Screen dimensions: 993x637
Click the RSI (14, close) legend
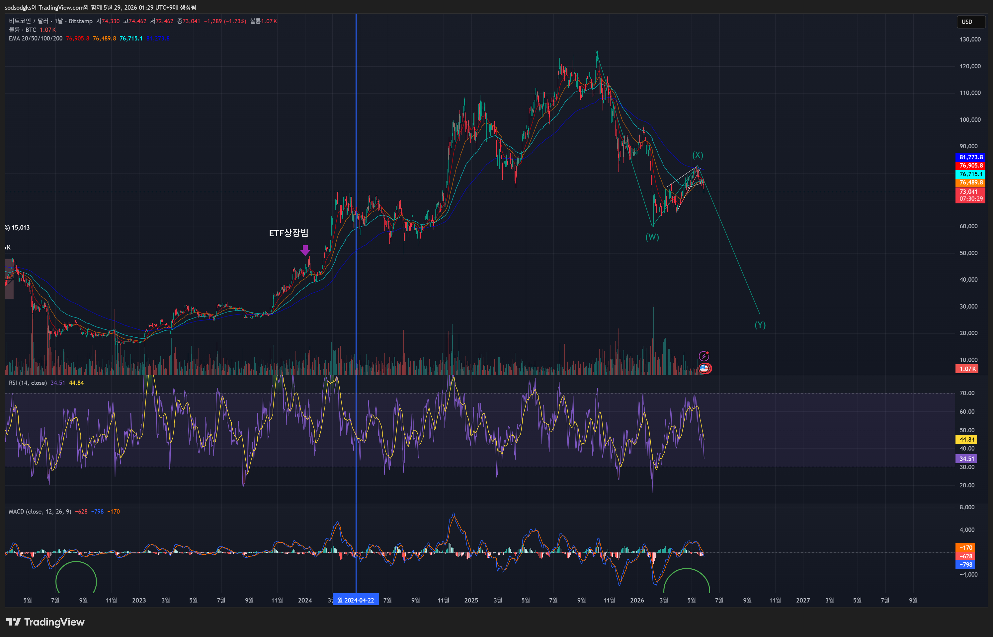(28, 383)
